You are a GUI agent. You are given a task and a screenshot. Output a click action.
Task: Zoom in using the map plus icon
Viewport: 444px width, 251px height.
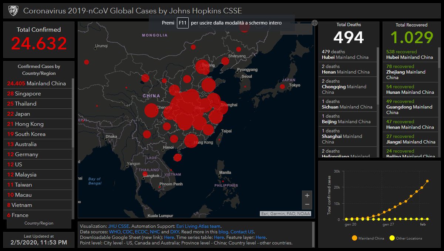[307, 195]
